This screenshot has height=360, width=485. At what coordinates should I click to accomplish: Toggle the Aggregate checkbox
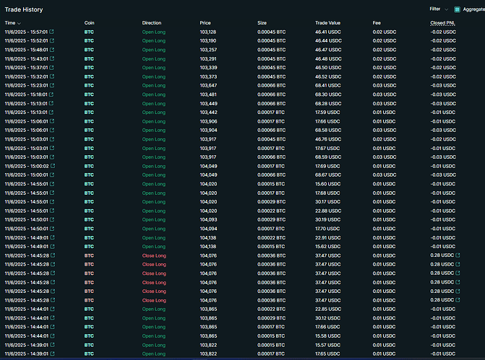(457, 9)
